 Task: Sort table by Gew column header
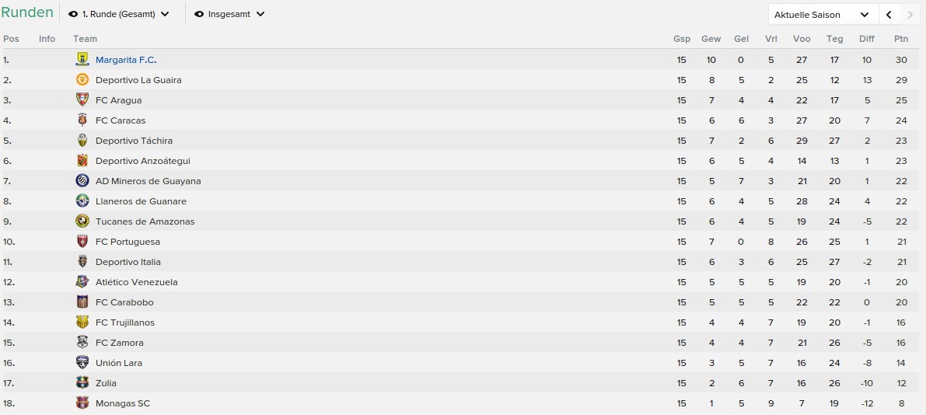tap(711, 39)
